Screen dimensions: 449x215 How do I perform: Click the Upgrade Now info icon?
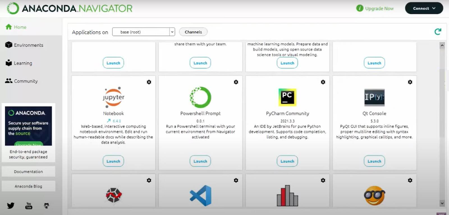point(359,8)
